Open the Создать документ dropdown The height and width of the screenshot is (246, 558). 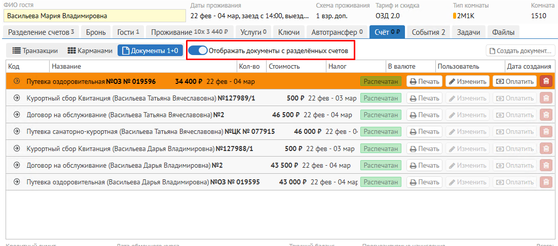point(520,51)
